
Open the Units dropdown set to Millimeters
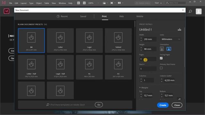click(x=171, y=39)
